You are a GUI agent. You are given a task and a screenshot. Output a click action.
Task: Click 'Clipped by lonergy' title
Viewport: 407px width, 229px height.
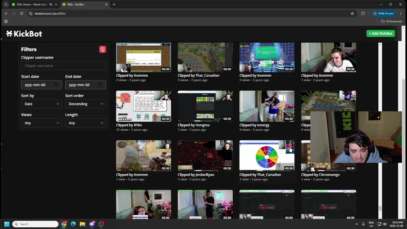point(254,125)
